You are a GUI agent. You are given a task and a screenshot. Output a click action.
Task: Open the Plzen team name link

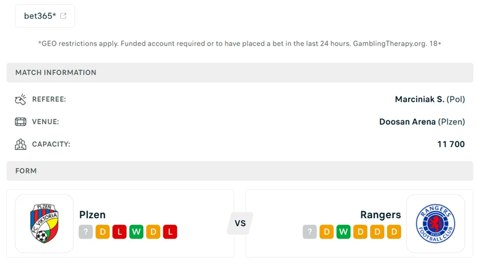pyautogui.click(x=93, y=215)
